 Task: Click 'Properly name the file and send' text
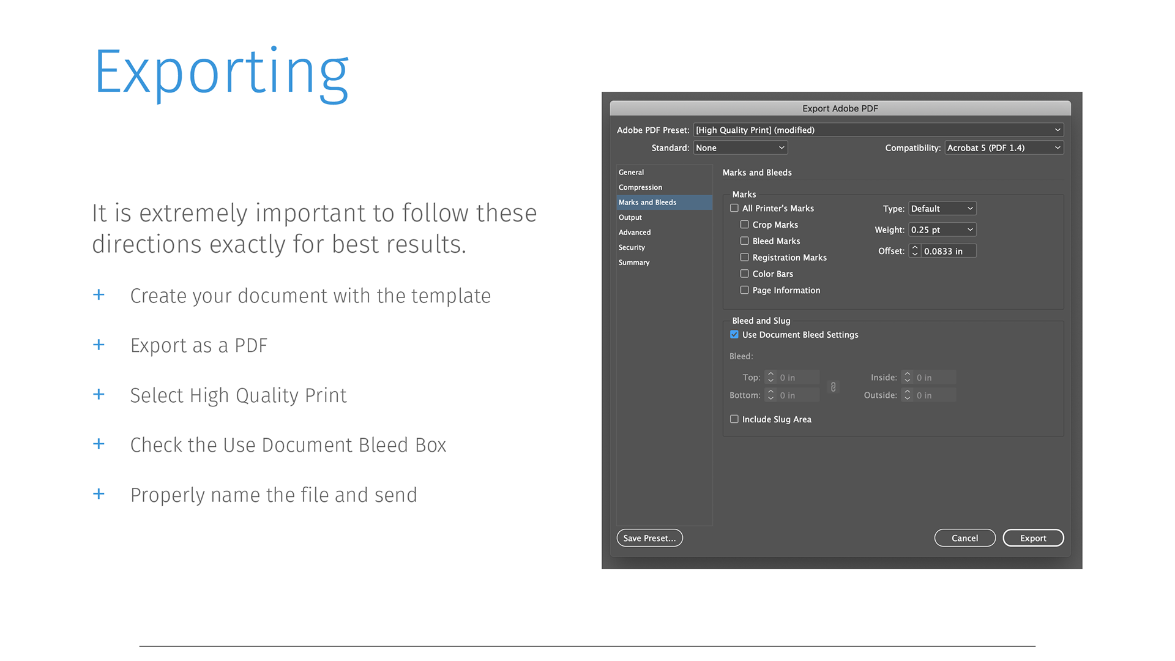pyautogui.click(x=274, y=495)
